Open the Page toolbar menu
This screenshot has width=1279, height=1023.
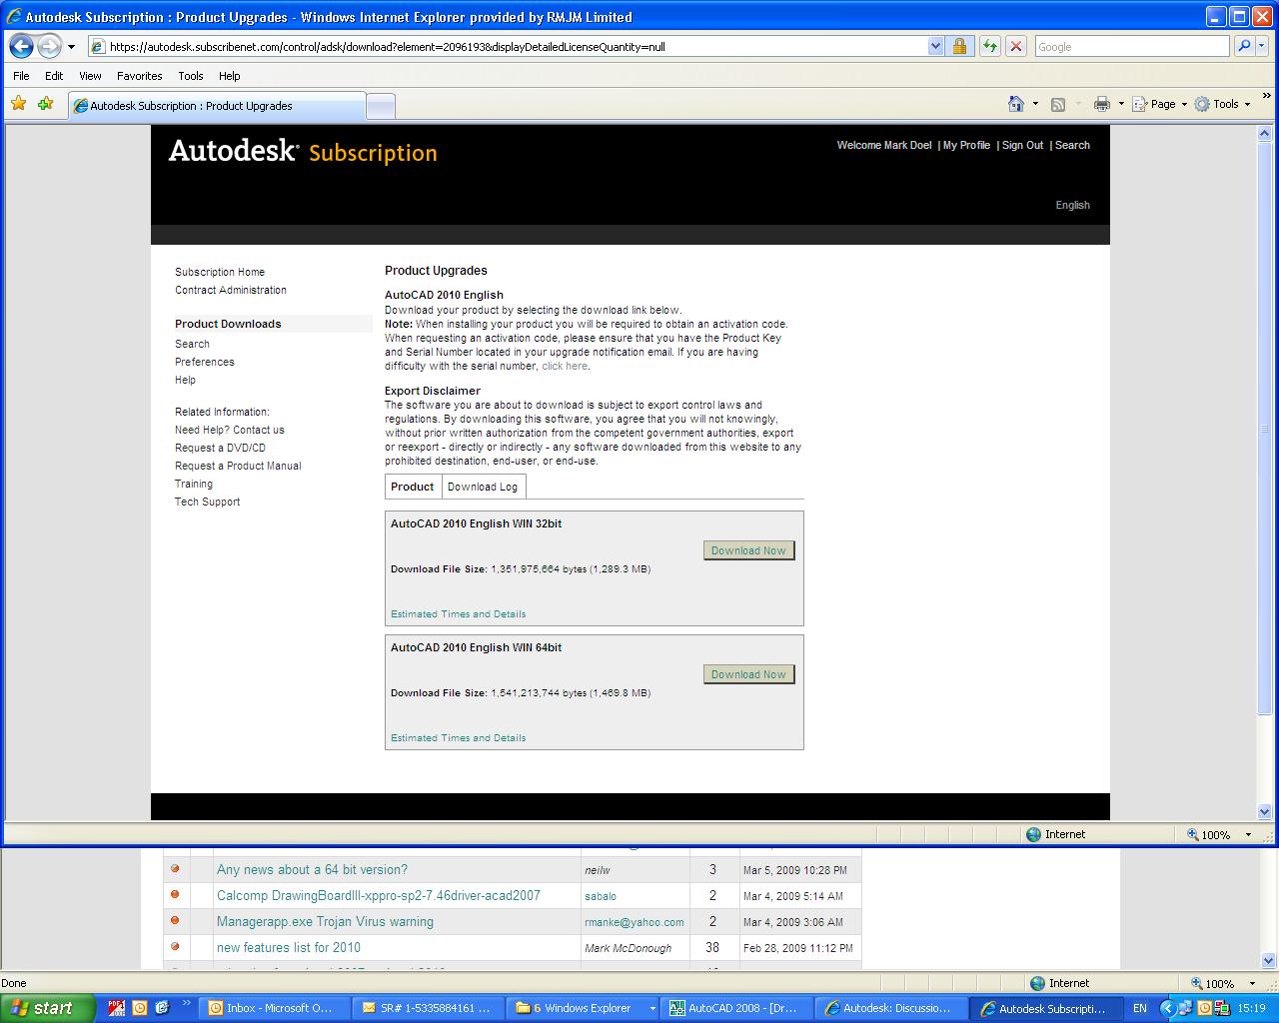1160,104
